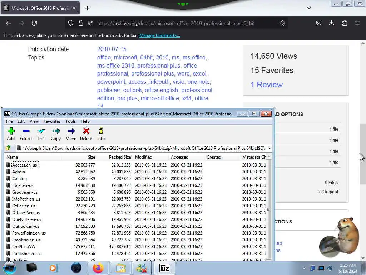Viewport: 366px width, 275px height.
Task: Select the OneNote.en-us folder row
Action: (135, 219)
